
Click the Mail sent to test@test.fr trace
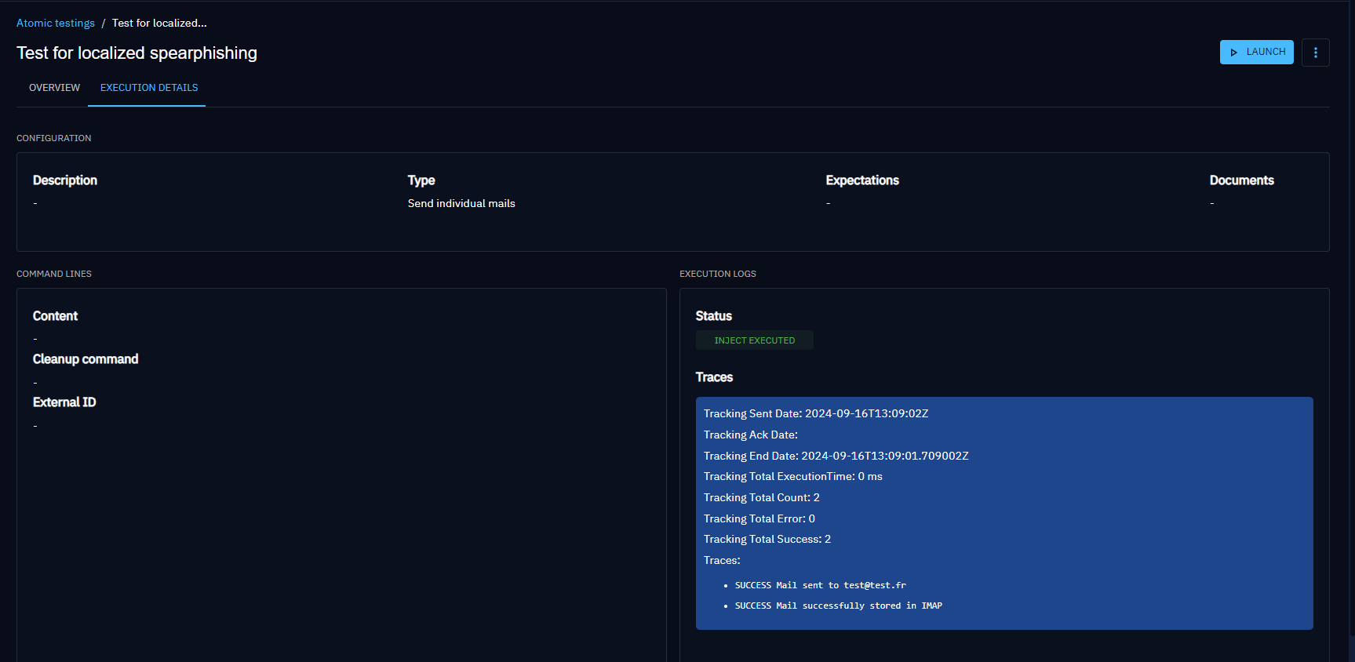pyautogui.click(x=820, y=585)
